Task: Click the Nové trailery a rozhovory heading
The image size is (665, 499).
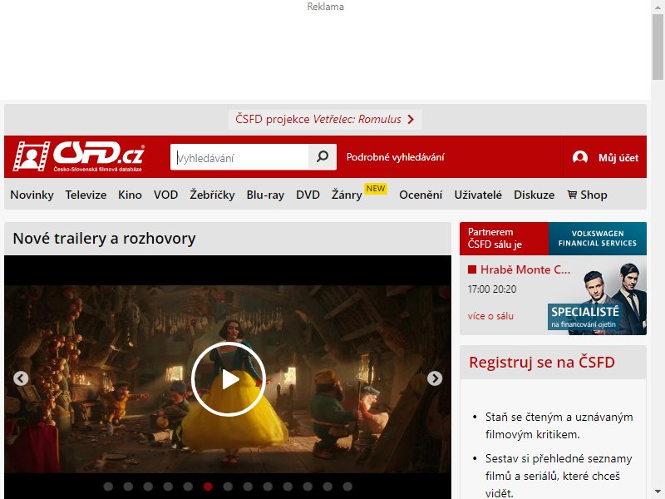Action: click(x=105, y=239)
